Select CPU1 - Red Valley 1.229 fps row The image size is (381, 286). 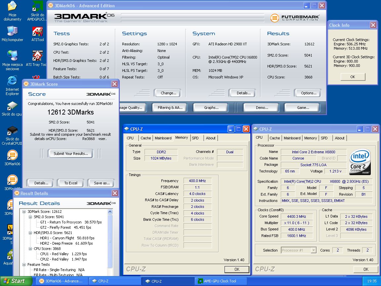[63, 254]
